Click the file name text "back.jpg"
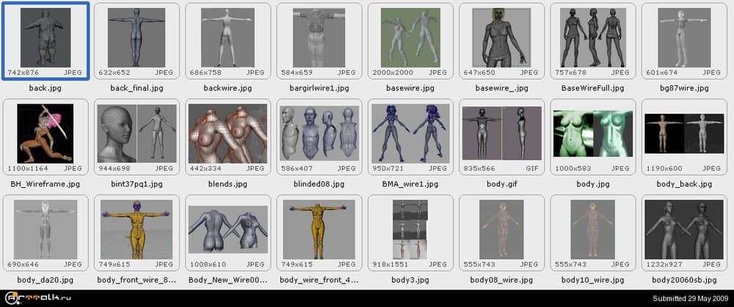The height and width of the screenshot is (307, 734). (46, 88)
